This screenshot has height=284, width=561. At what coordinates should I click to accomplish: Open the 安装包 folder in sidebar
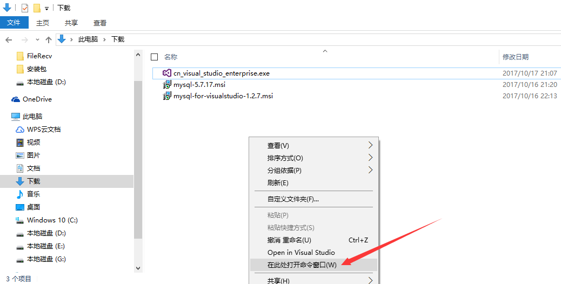pyautogui.click(x=37, y=69)
